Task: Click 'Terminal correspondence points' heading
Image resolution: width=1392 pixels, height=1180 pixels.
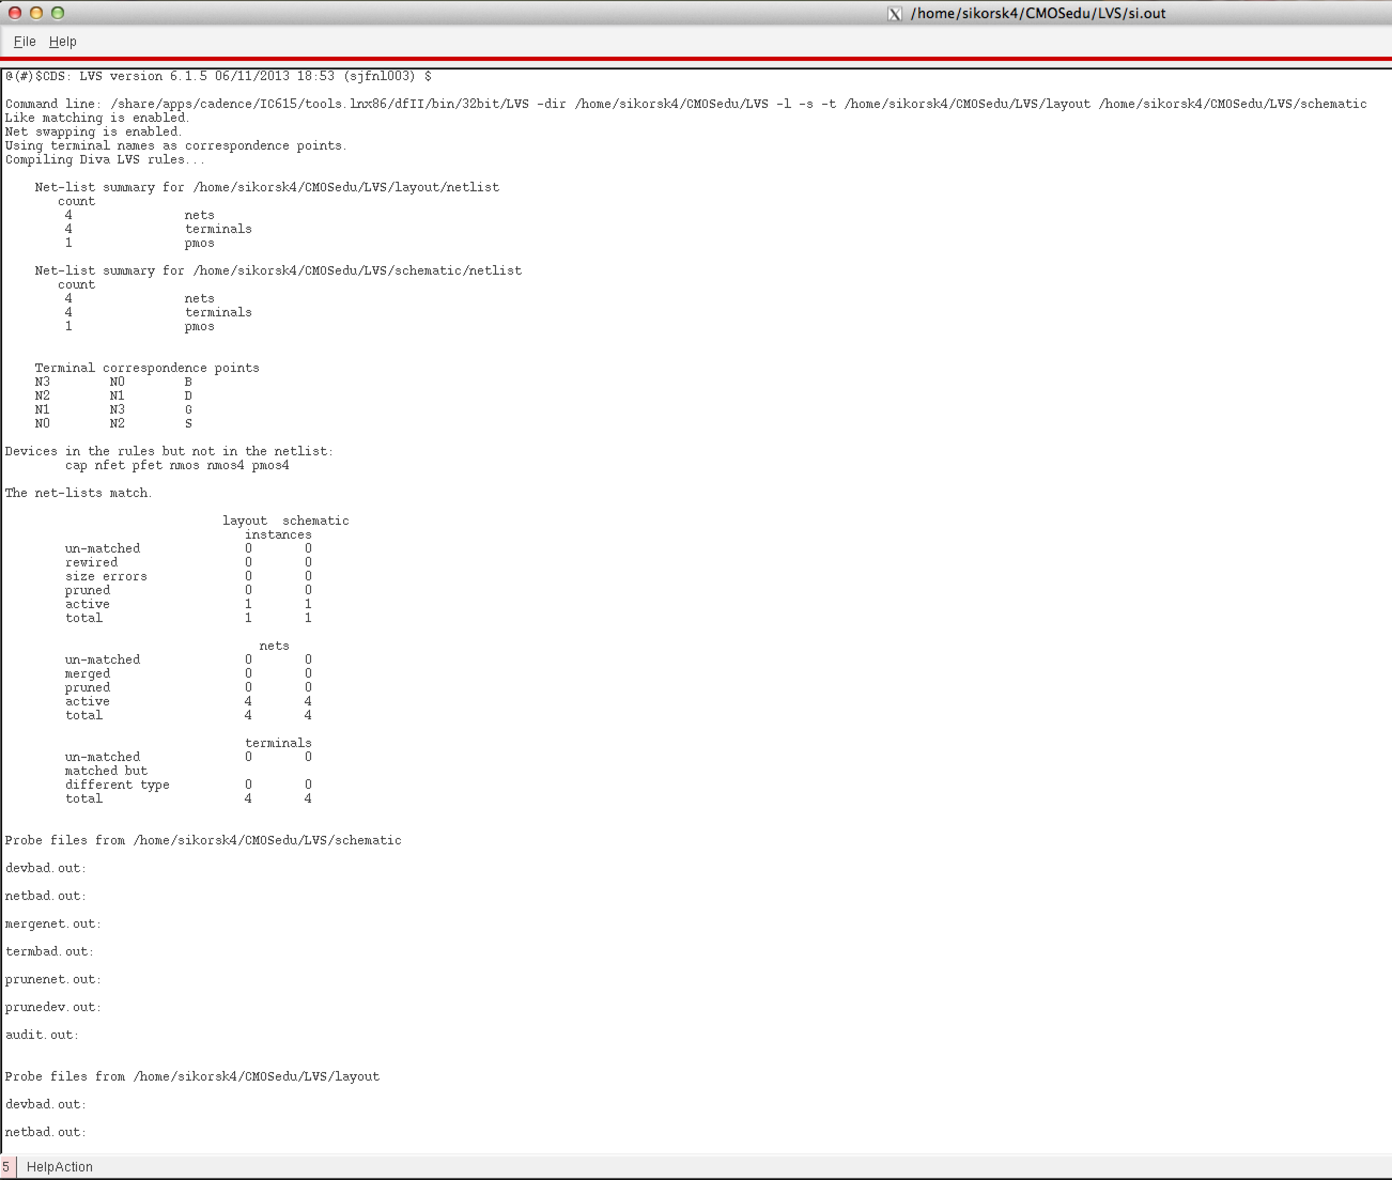Action: pyautogui.click(x=147, y=368)
